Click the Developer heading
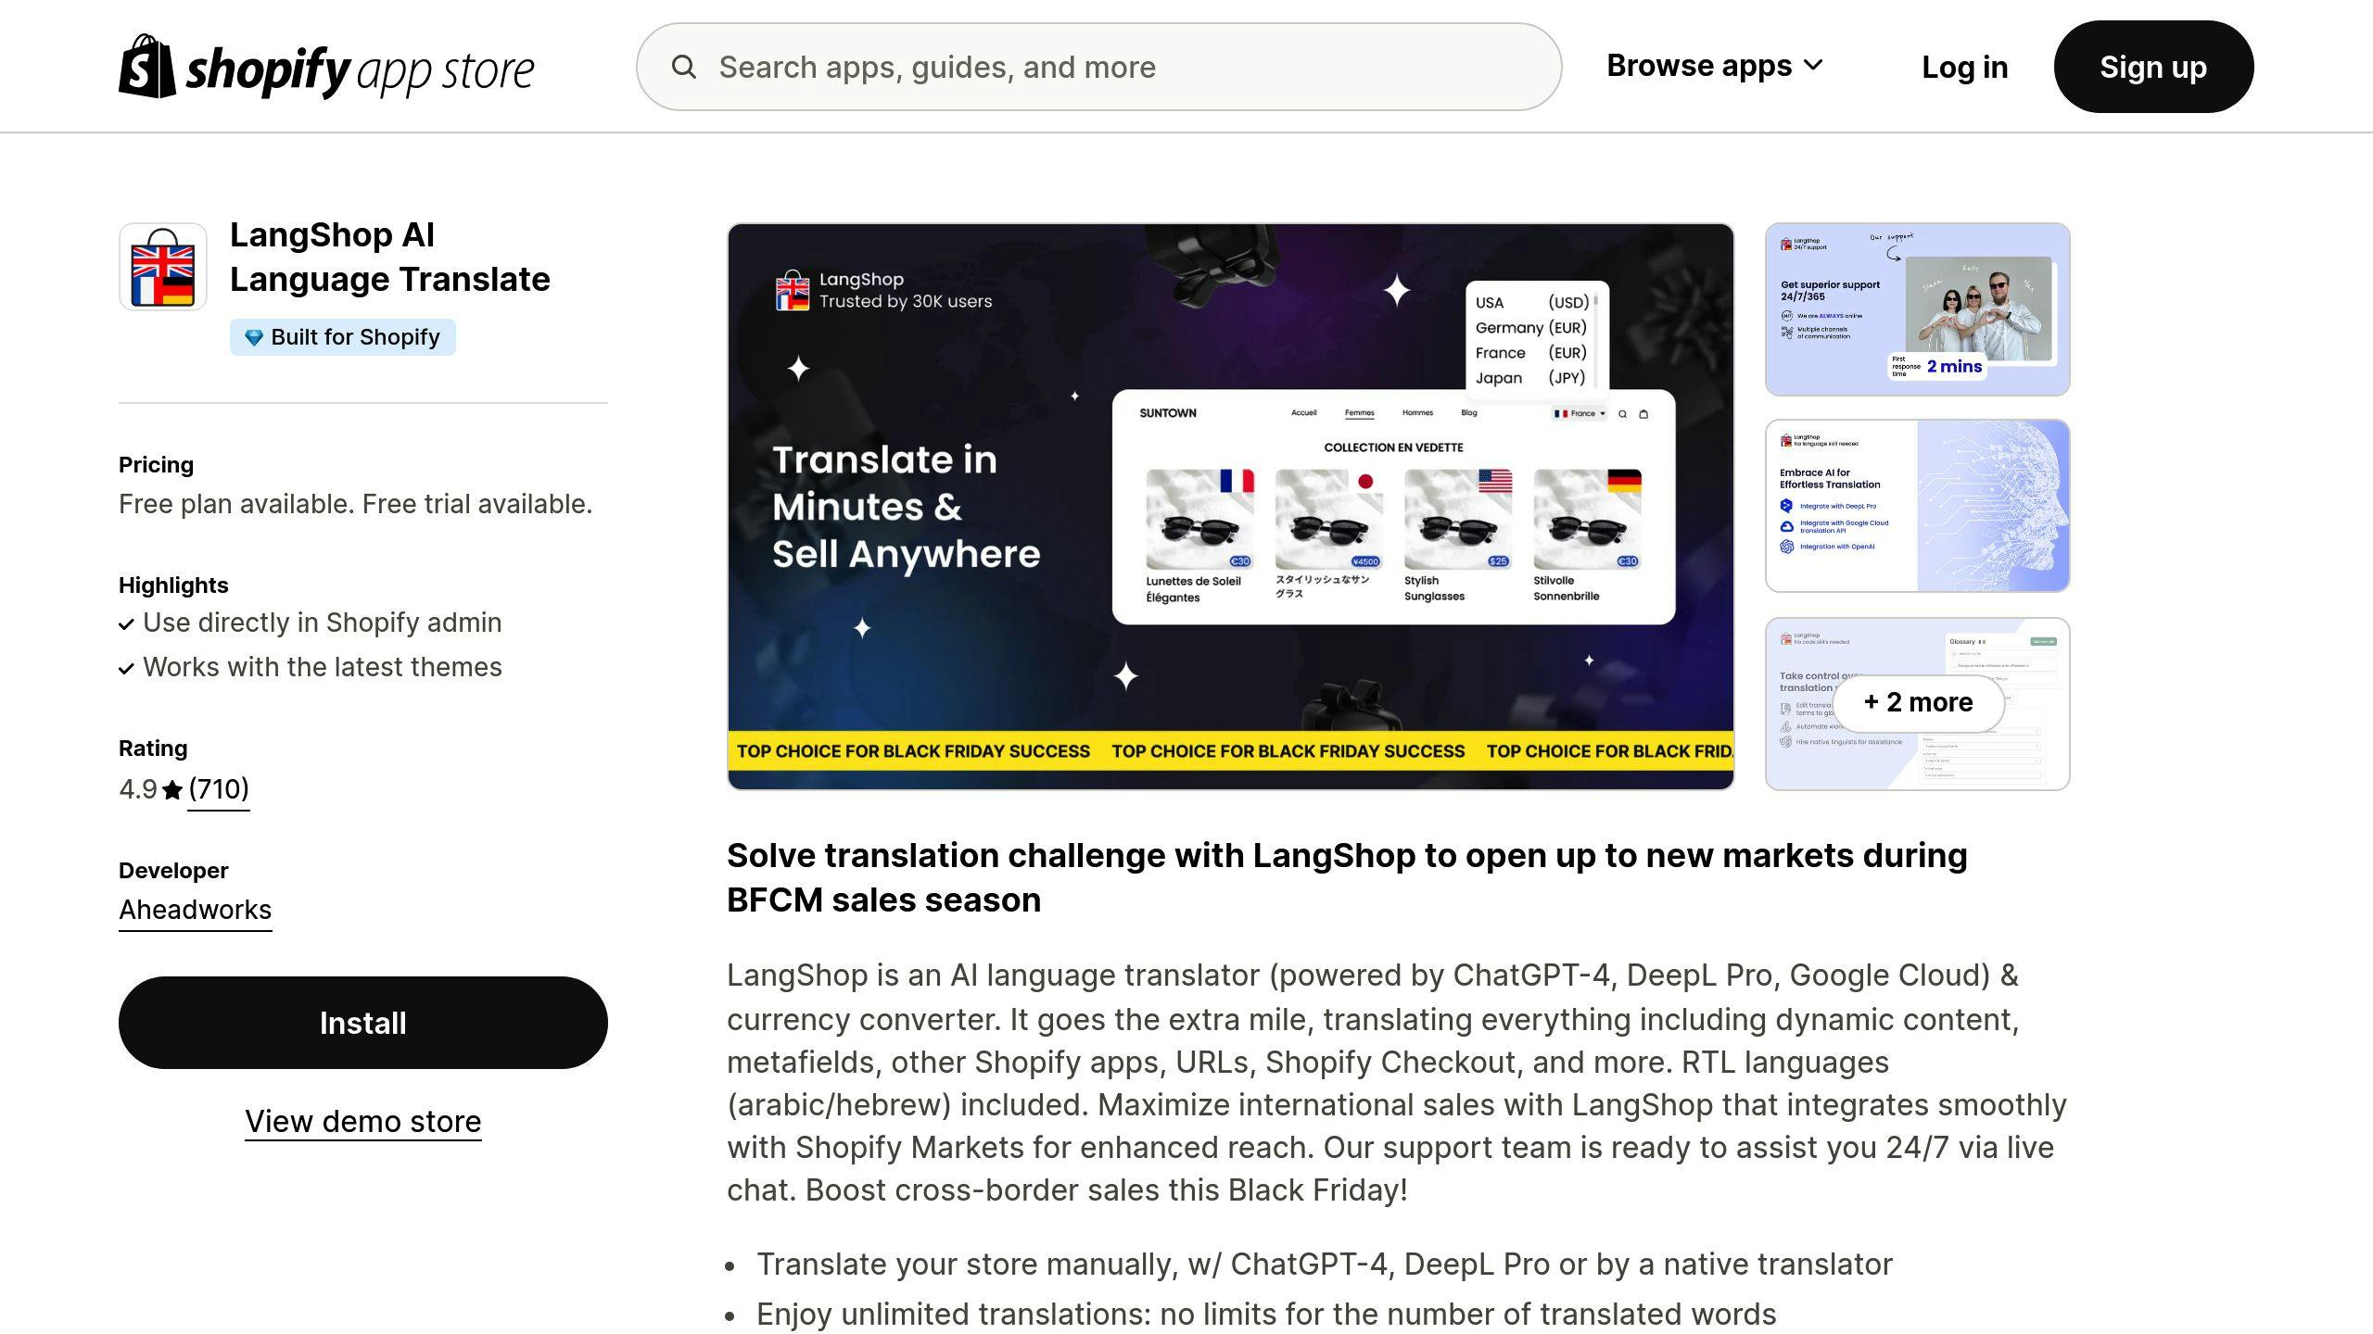This screenshot has height=1334, width=2373. [173, 871]
